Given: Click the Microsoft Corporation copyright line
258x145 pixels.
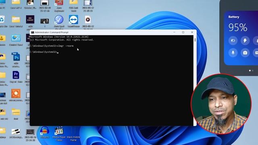Looking at the screenshot, I should click(62, 40).
